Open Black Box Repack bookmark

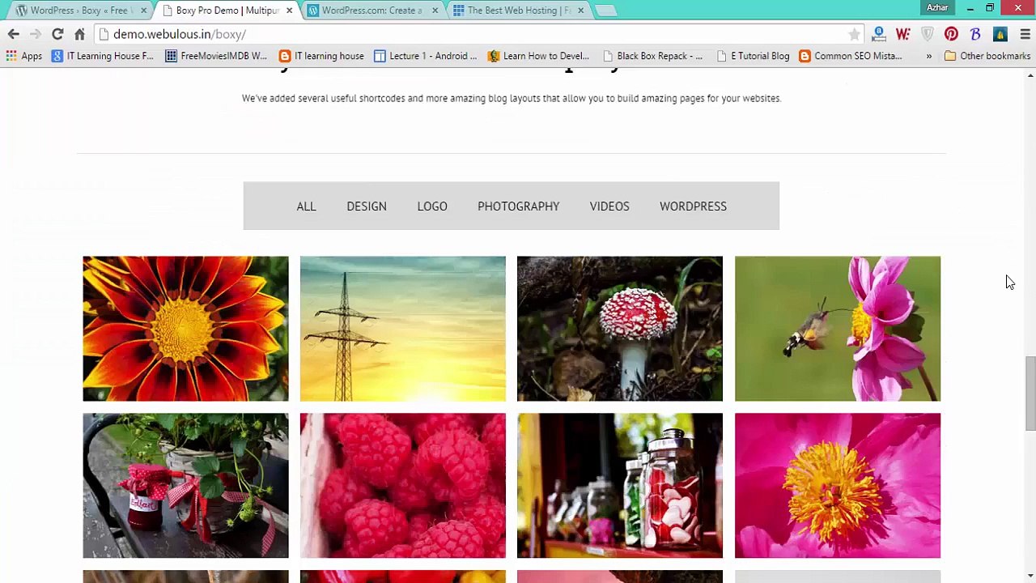click(652, 56)
